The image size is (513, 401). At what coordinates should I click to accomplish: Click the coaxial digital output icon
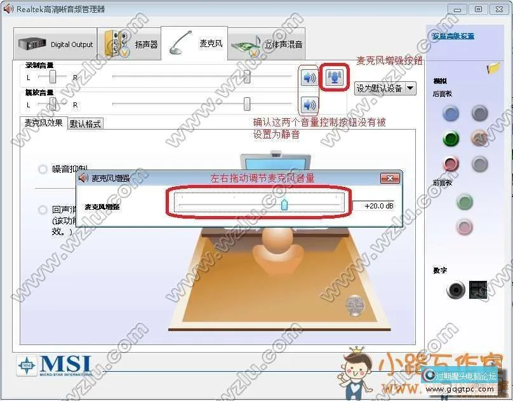455,289
